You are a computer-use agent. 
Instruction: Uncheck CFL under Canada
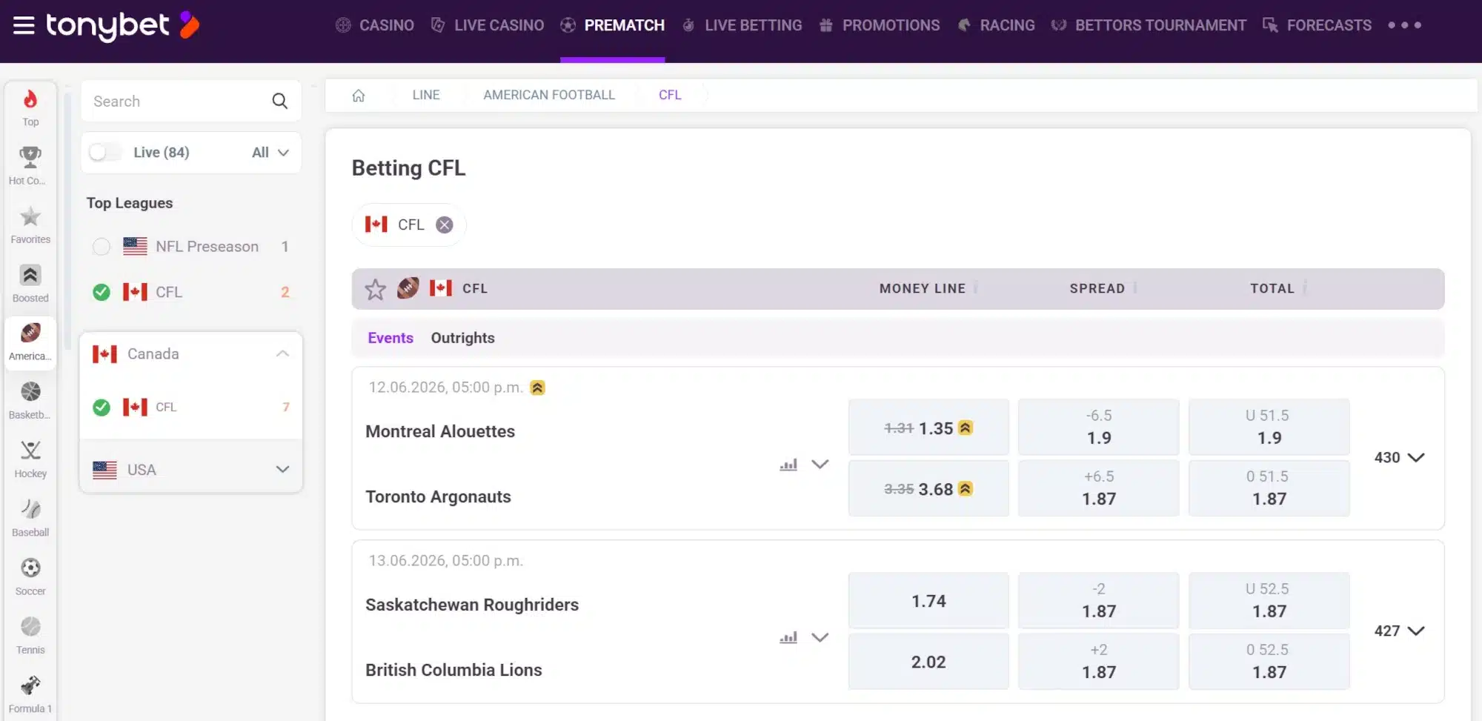tap(102, 407)
